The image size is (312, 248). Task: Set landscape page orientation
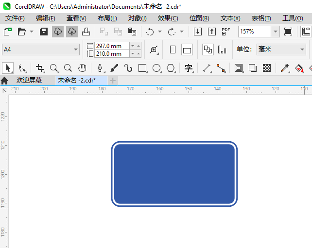click(187, 50)
